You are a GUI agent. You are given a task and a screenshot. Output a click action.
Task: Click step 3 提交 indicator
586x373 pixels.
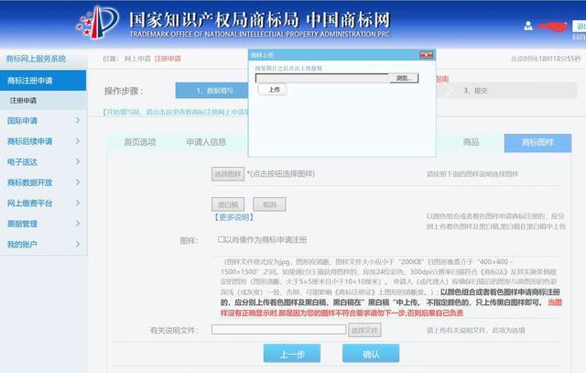475,91
